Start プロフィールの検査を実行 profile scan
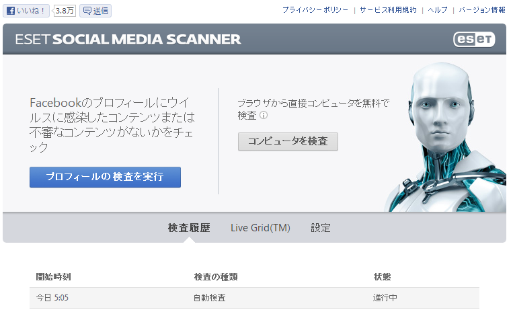This screenshot has width=511, height=314. 105,177
